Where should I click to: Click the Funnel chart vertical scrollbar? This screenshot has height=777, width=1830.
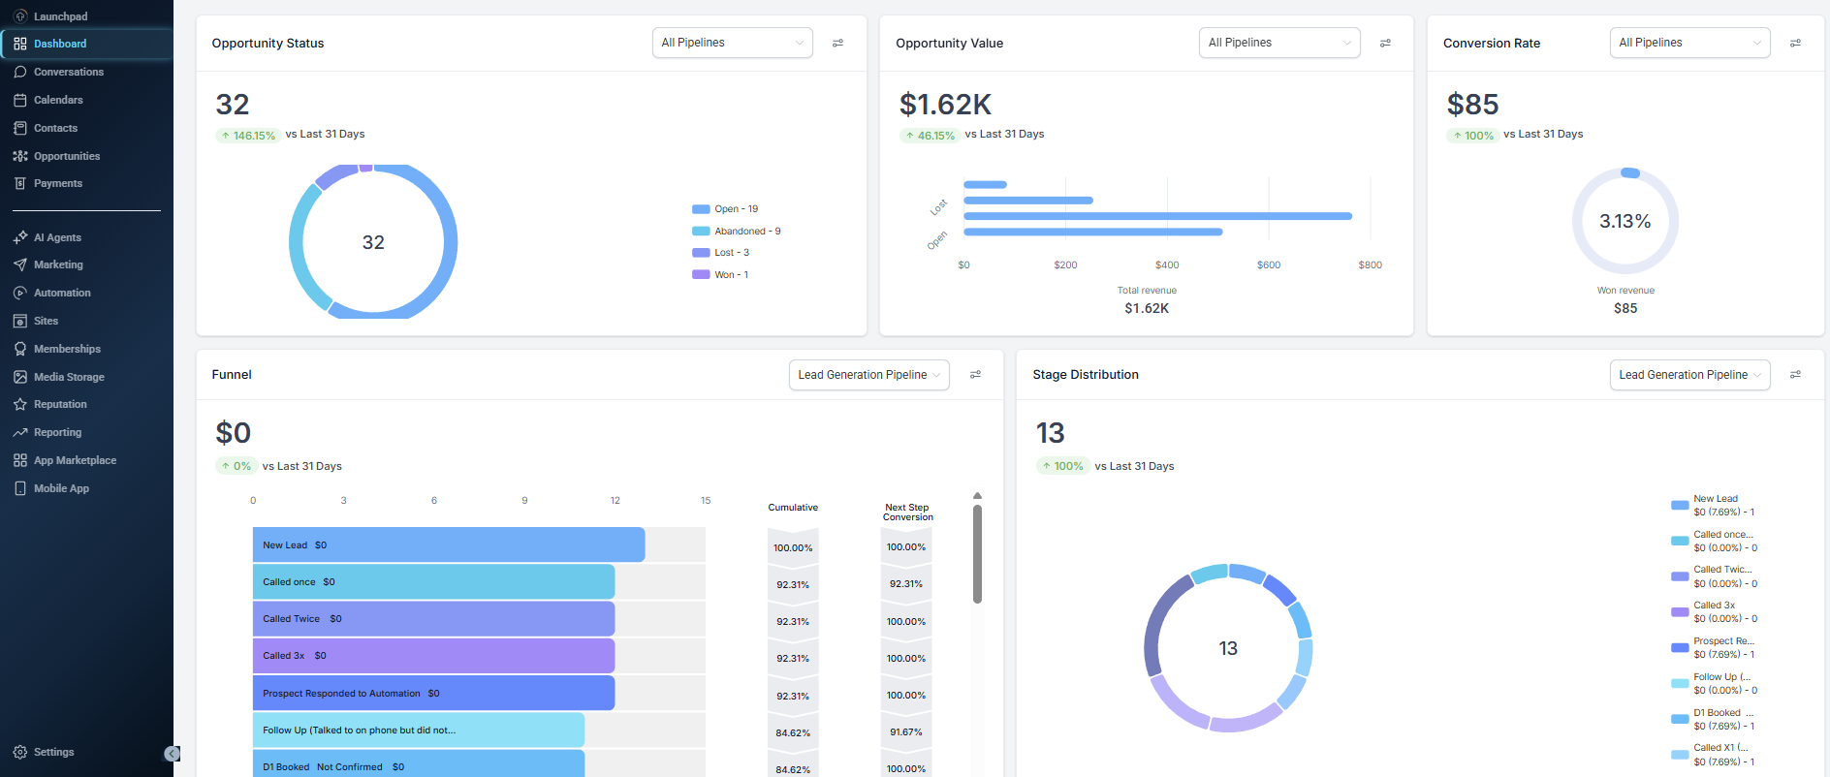[977, 554]
